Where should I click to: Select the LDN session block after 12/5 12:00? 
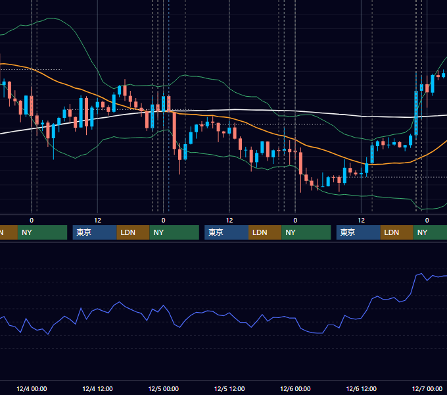pyautogui.click(x=265, y=232)
